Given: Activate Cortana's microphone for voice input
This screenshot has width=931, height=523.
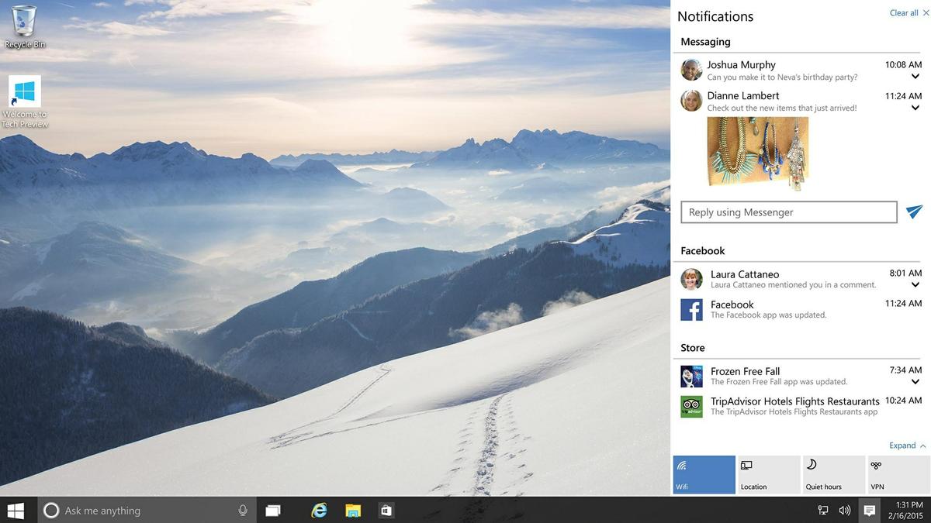Looking at the screenshot, I should pos(243,510).
